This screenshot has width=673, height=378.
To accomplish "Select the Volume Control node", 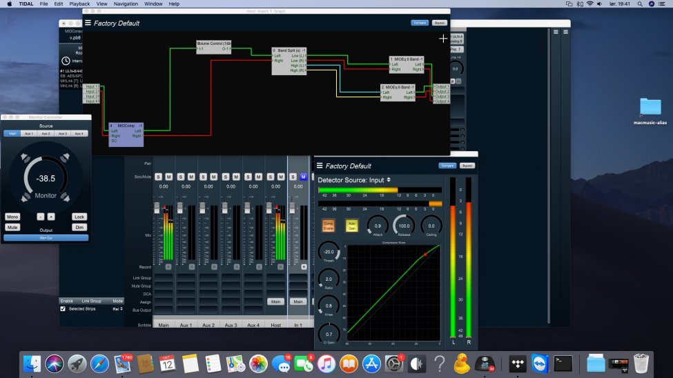I will 214,47.
